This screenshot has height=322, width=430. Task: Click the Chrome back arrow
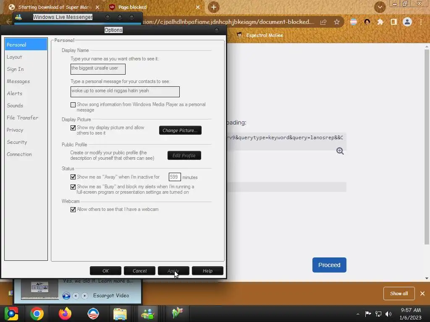9,22
